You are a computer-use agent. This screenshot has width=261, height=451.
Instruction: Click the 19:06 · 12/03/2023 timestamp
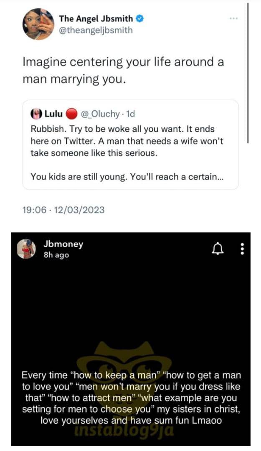click(x=63, y=210)
